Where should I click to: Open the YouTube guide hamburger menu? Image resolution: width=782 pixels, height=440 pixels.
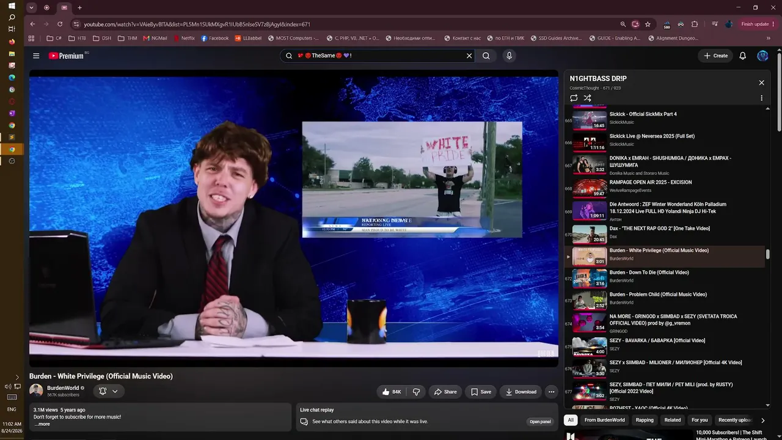point(36,56)
